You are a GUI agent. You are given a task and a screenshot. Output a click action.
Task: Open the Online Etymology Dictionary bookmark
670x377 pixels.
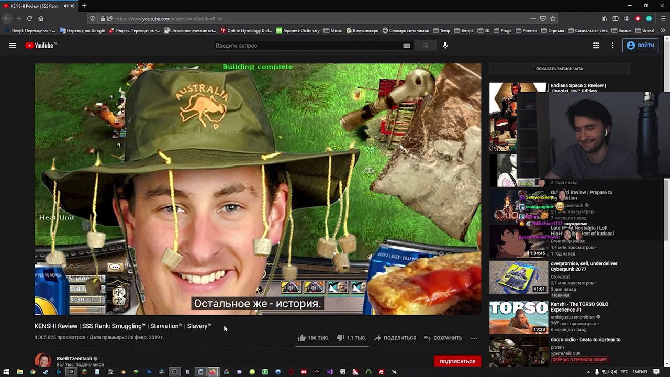click(x=247, y=30)
